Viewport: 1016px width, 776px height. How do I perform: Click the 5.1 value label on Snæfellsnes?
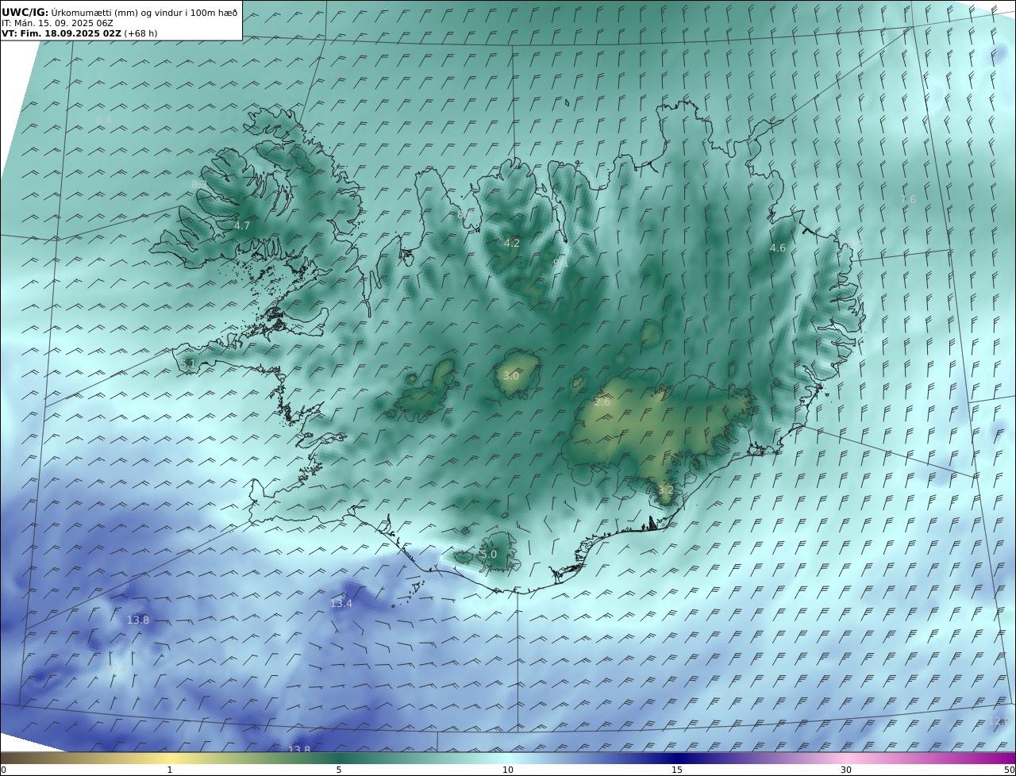pos(187,363)
